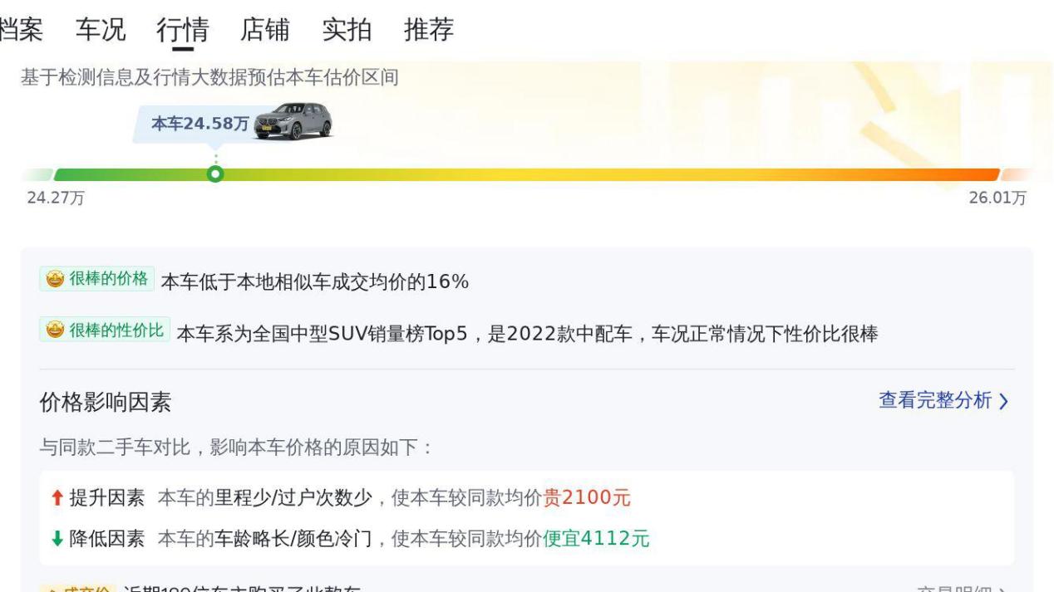The image size is (1054, 592).
Task: Click the 很棒的性价比 smiley badge
Action: coord(105,330)
